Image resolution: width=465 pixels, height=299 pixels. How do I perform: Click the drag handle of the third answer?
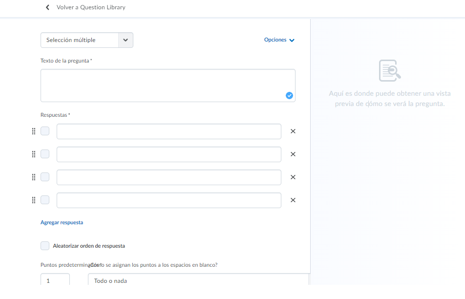[x=34, y=177]
